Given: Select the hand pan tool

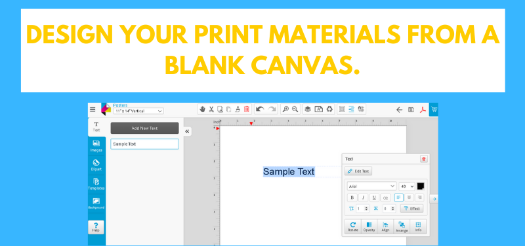Looking at the screenshot, I should coord(202,109).
